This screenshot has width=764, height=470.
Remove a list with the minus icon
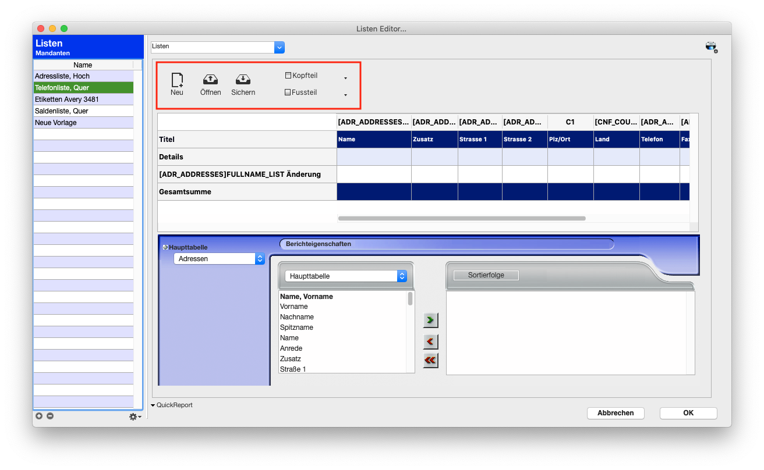tap(50, 416)
